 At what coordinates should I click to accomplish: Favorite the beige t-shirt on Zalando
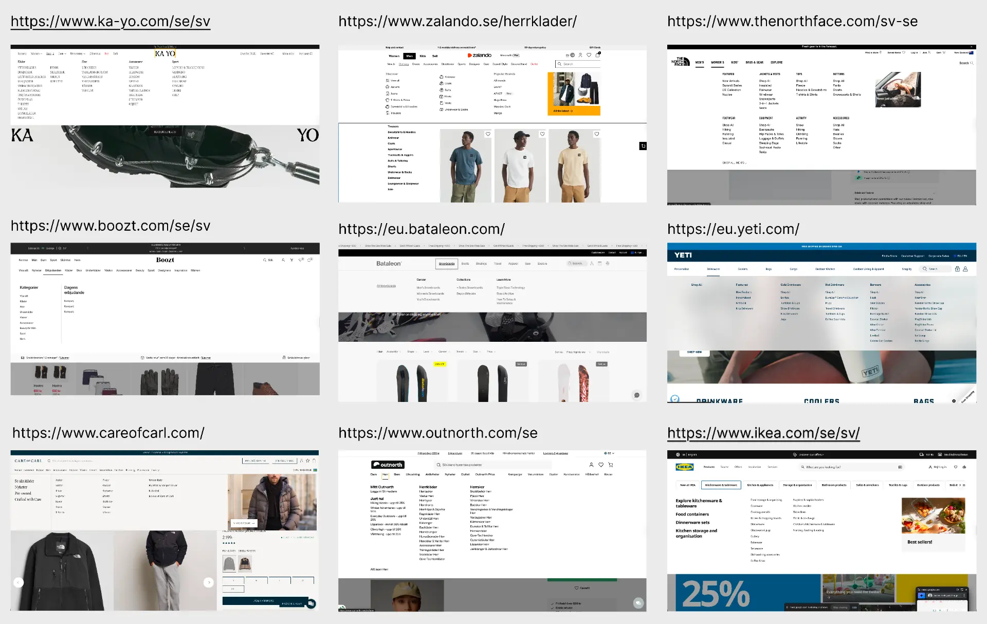pyautogui.click(x=596, y=134)
